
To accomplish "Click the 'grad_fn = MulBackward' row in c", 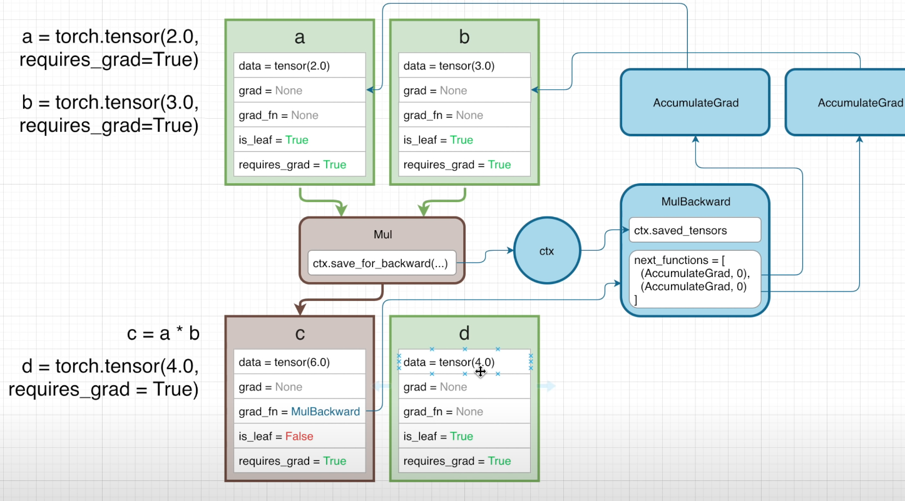I will (300, 412).
